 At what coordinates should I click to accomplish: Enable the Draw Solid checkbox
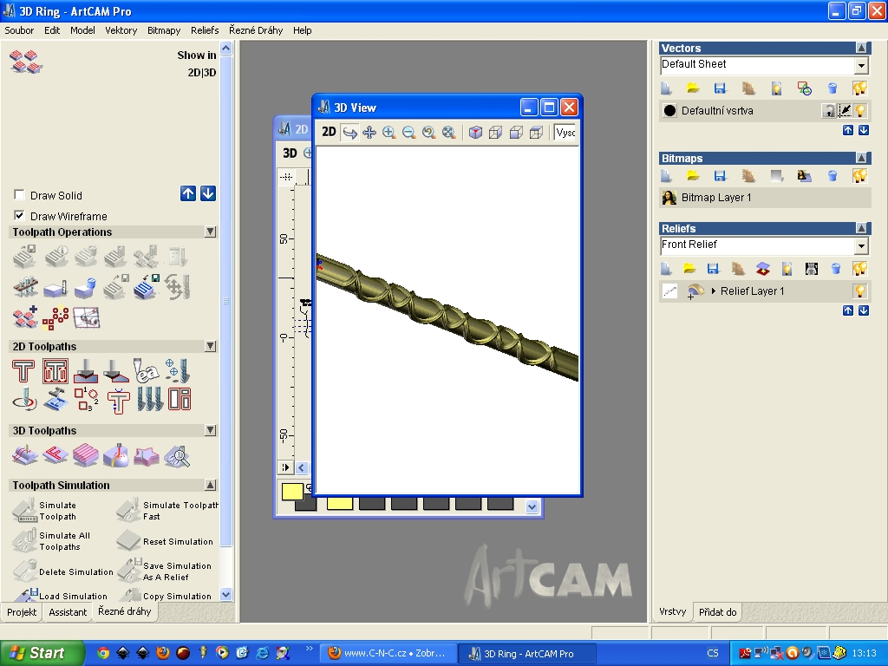[x=20, y=195]
